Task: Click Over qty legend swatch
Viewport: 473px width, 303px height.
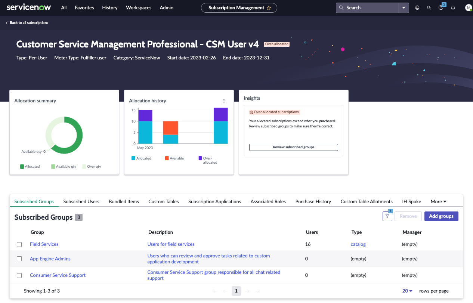Action: pyautogui.click(x=84, y=167)
